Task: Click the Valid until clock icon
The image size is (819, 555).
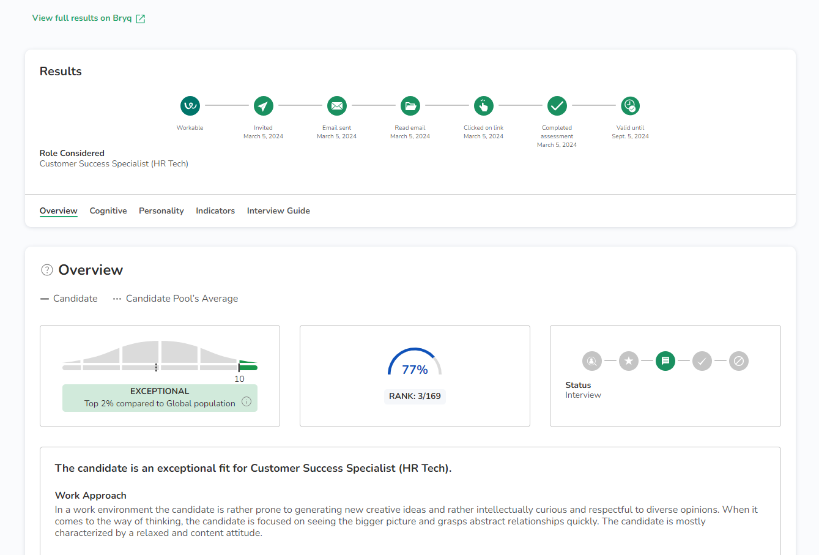Action: click(x=630, y=106)
